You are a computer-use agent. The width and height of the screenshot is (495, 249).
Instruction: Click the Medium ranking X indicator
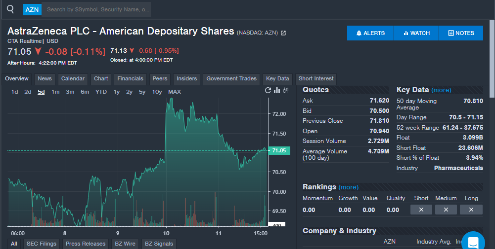click(x=446, y=210)
